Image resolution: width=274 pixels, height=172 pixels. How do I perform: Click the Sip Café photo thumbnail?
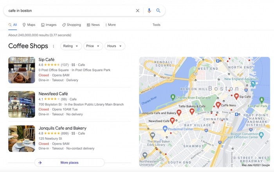[x=22, y=70]
